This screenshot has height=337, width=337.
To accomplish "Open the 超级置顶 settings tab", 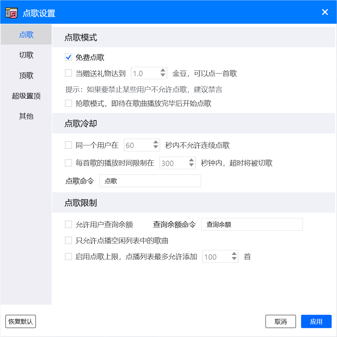I will [x=26, y=96].
